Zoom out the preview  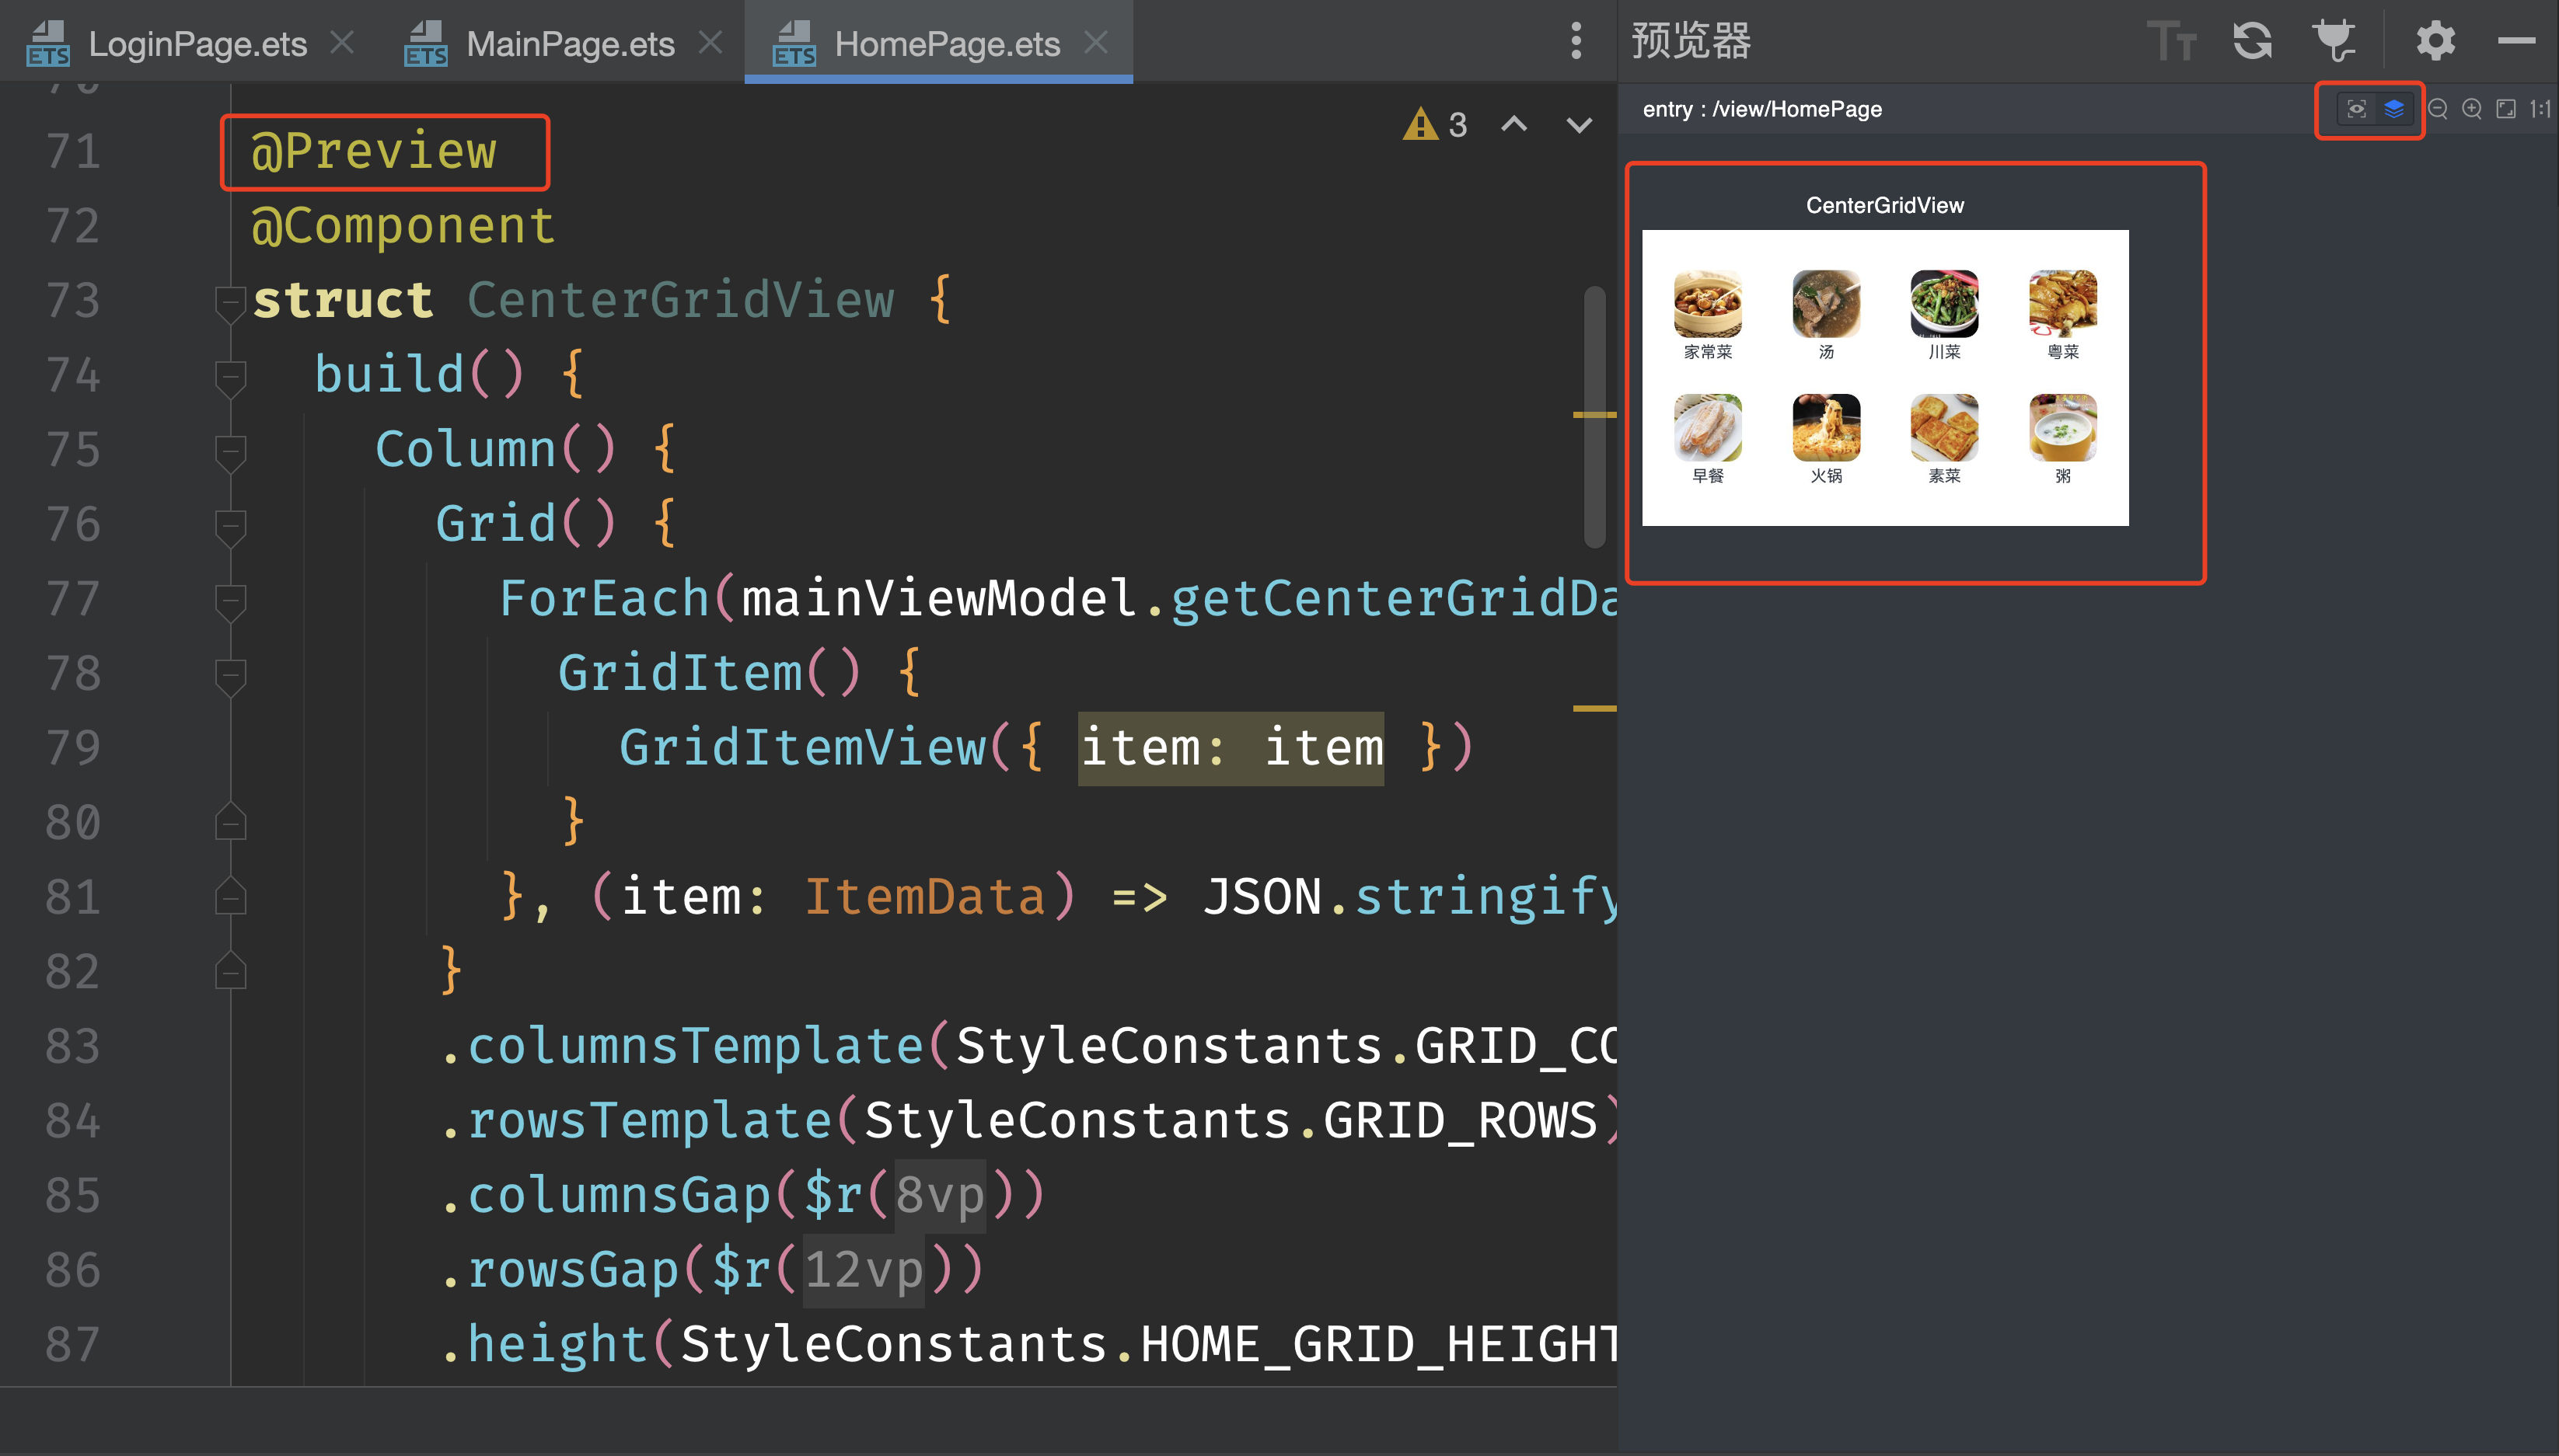(x=2438, y=109)
